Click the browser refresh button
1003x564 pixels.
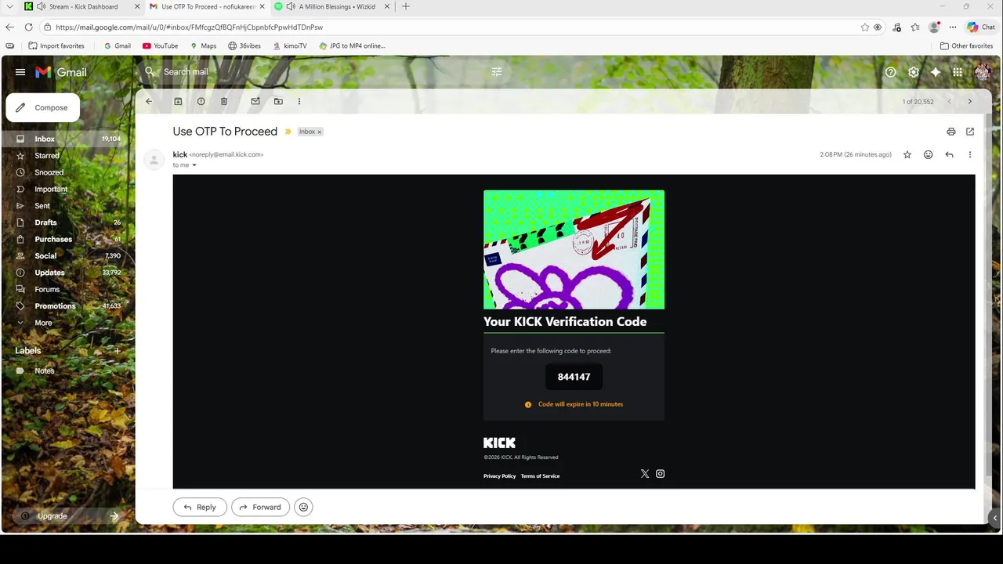28,27
